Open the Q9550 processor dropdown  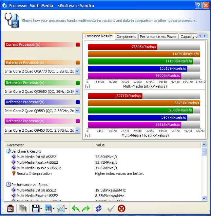coord(77,111)
